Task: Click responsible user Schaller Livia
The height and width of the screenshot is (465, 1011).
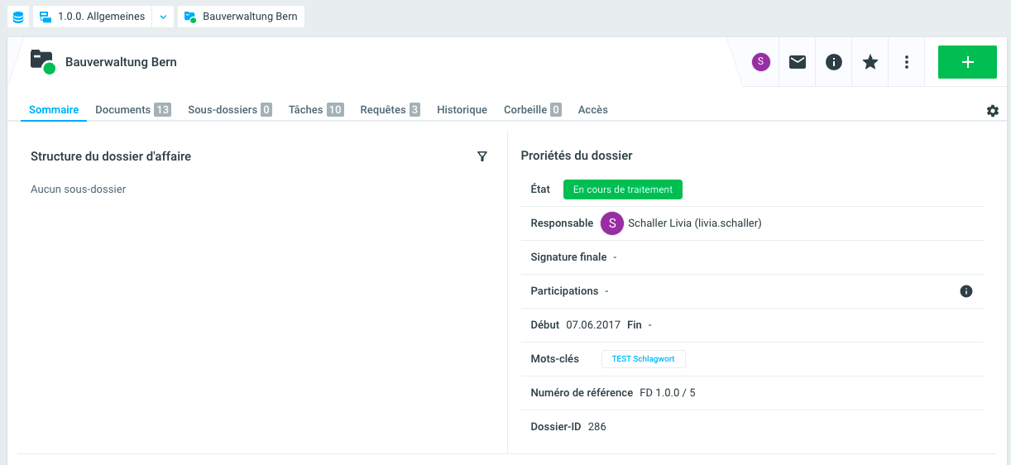Action: 693,223
